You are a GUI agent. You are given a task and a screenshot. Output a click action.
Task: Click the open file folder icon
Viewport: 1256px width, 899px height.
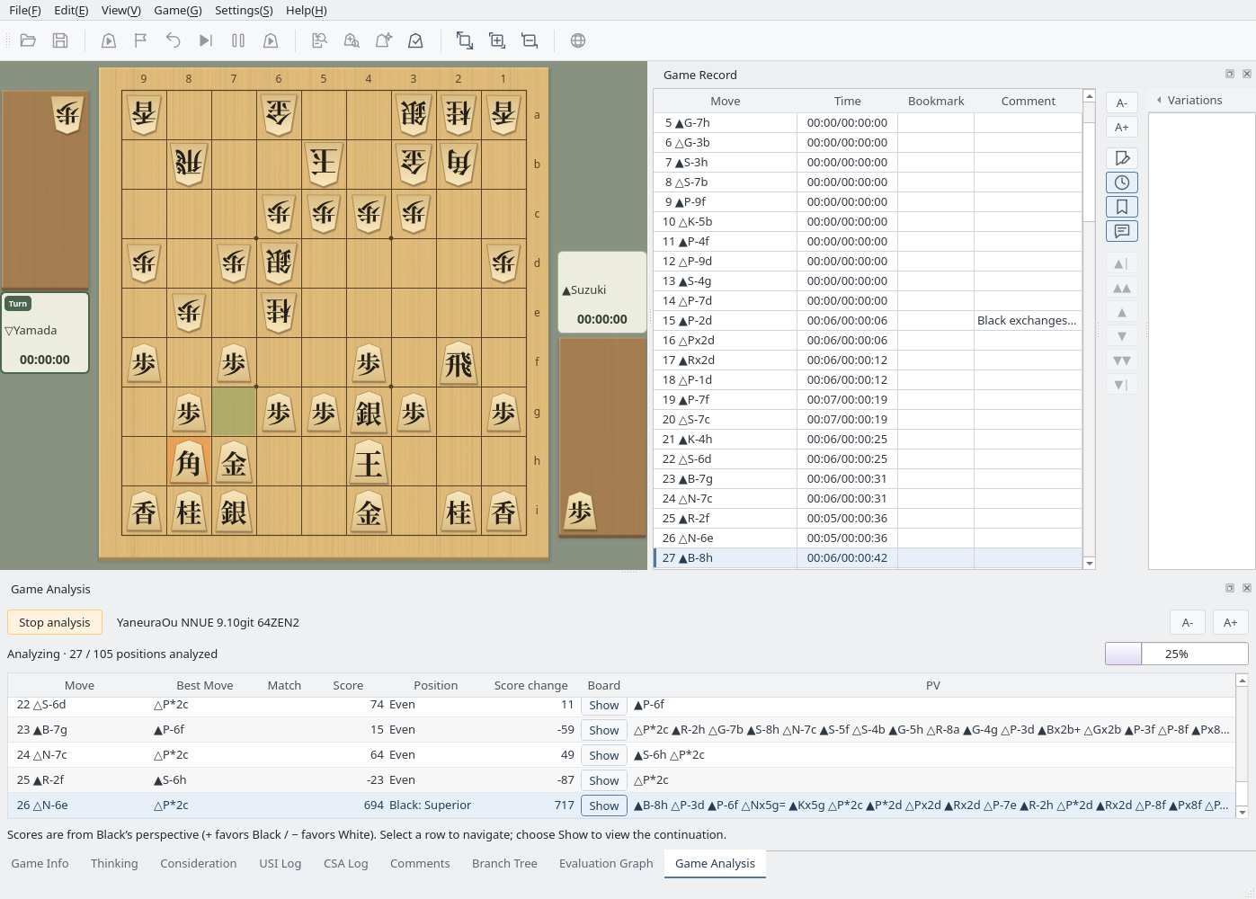click(28, 40)
